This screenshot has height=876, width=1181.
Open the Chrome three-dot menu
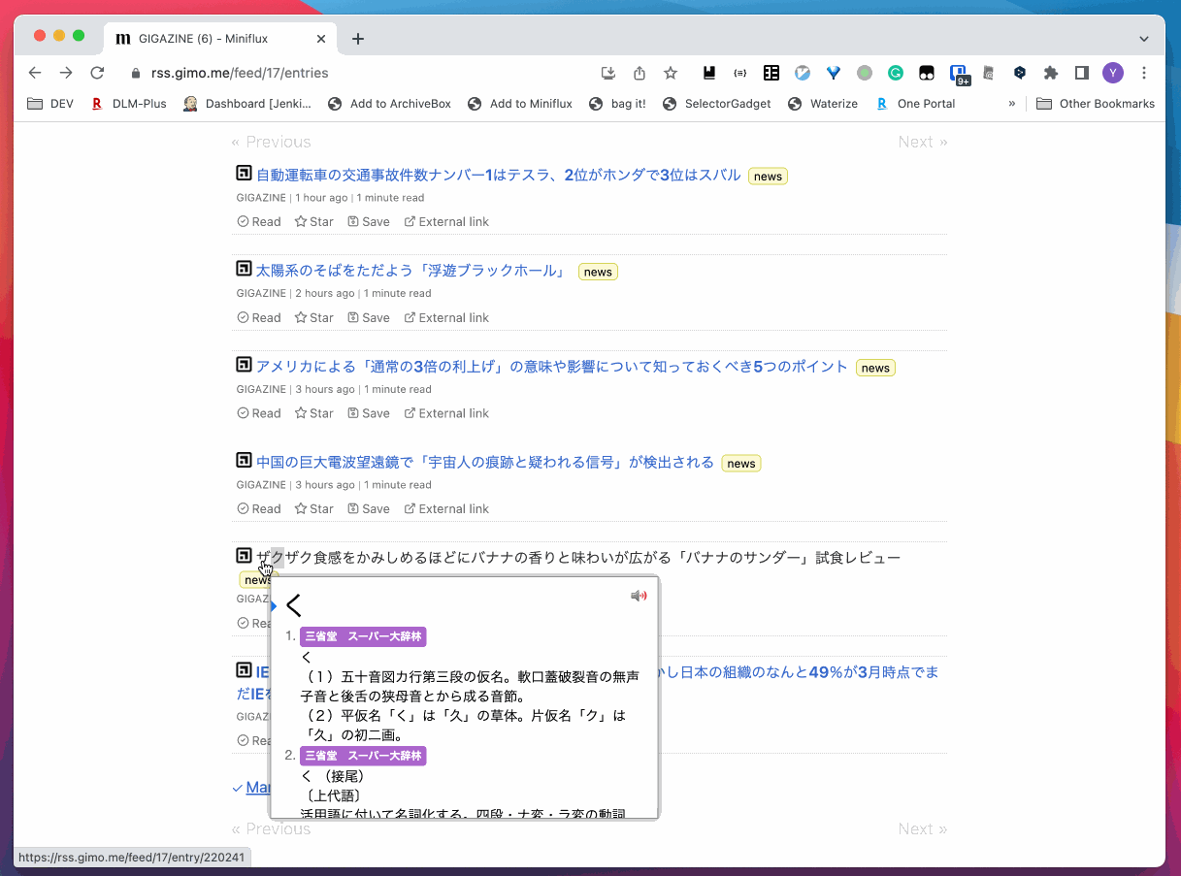pyautogui.click(x=1144, y=73)
